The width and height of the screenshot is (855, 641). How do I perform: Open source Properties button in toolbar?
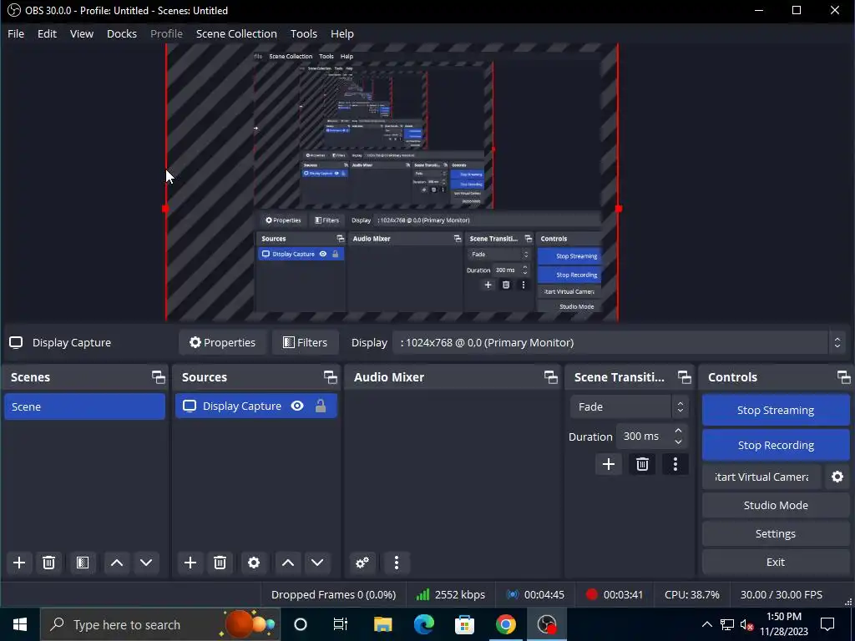222,342
